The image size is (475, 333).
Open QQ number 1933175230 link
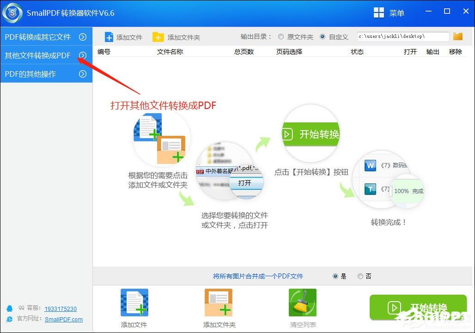[61, 309]
